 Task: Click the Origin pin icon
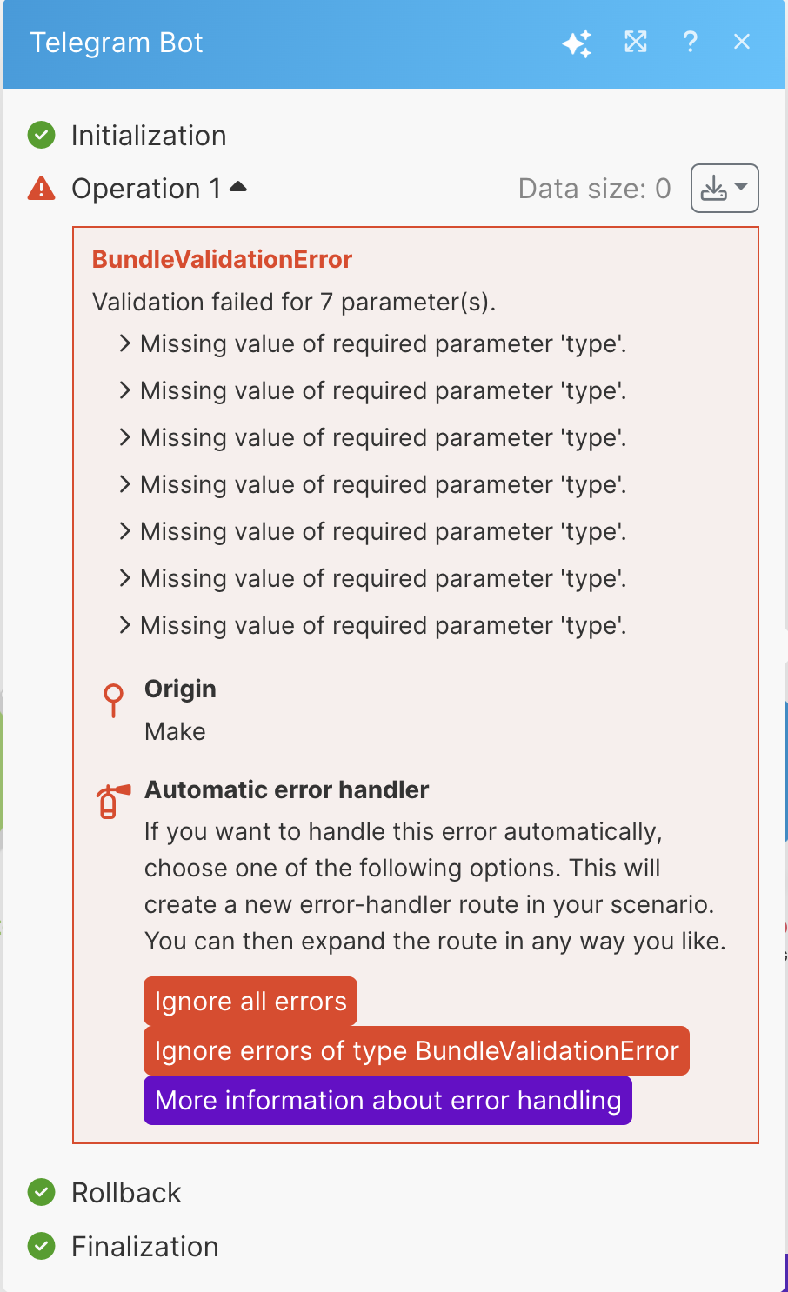pos(113,700)
